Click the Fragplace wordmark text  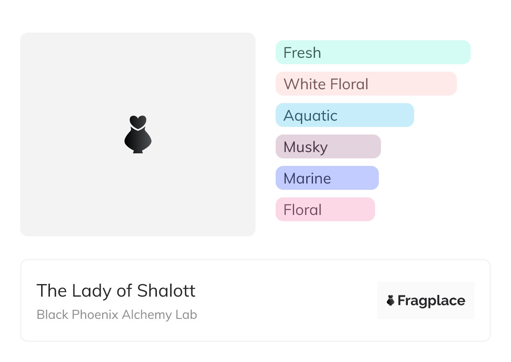click(x=431, y=301)
